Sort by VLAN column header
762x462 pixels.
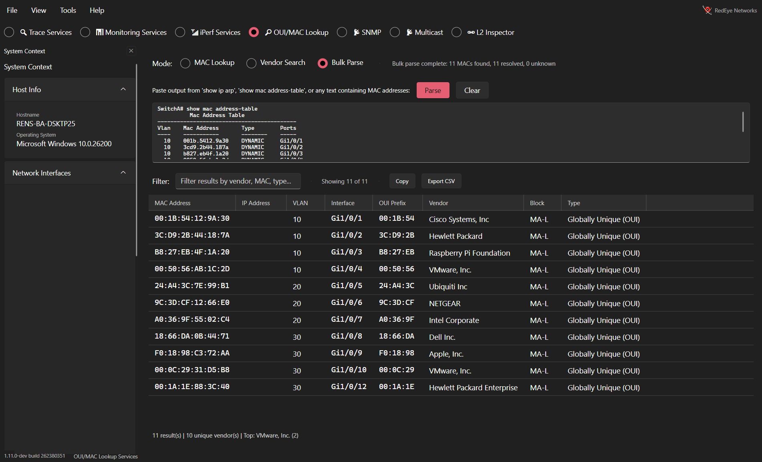(x=306, y=203)
